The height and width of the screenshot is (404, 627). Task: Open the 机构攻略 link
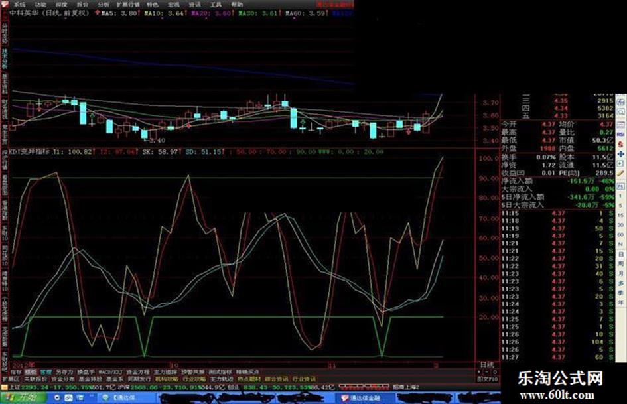point(167,379)
